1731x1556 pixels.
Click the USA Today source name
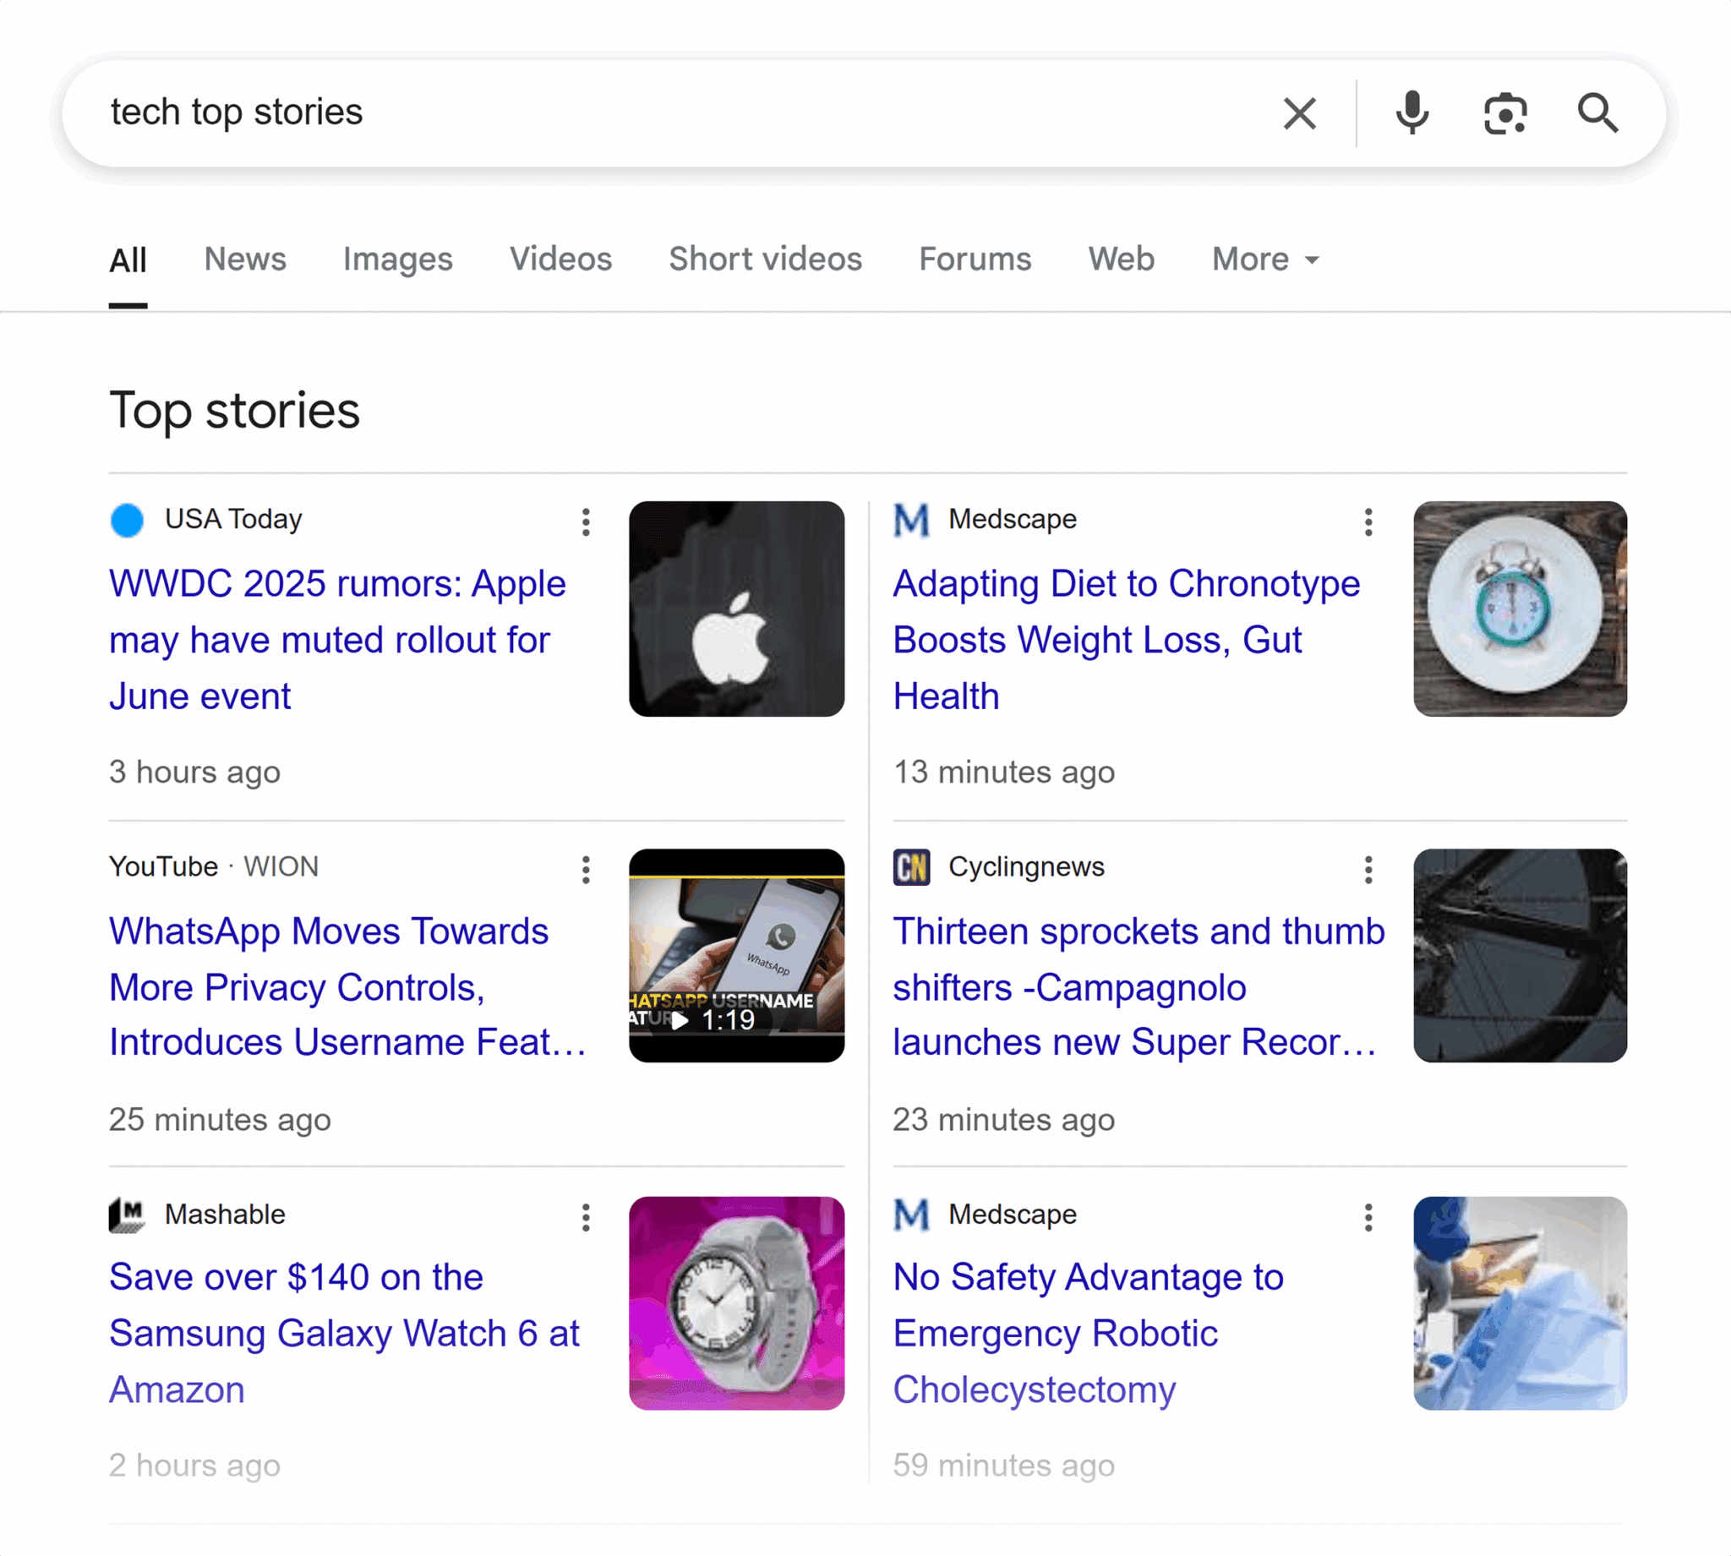[233, 519]
